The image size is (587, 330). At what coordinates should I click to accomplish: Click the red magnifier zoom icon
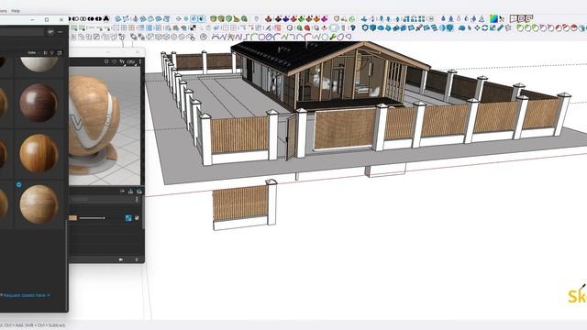[x=307, y=27]
